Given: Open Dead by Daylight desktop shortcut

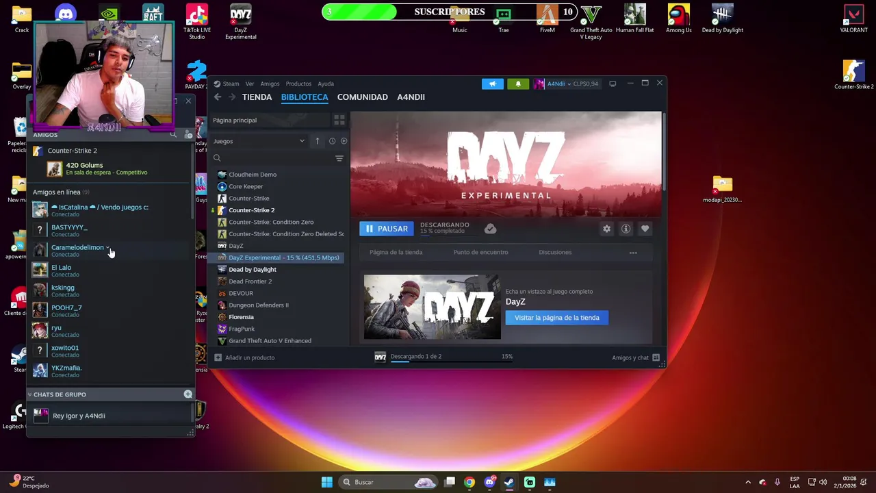Looking at the screenshot, I should pos(723,18).
